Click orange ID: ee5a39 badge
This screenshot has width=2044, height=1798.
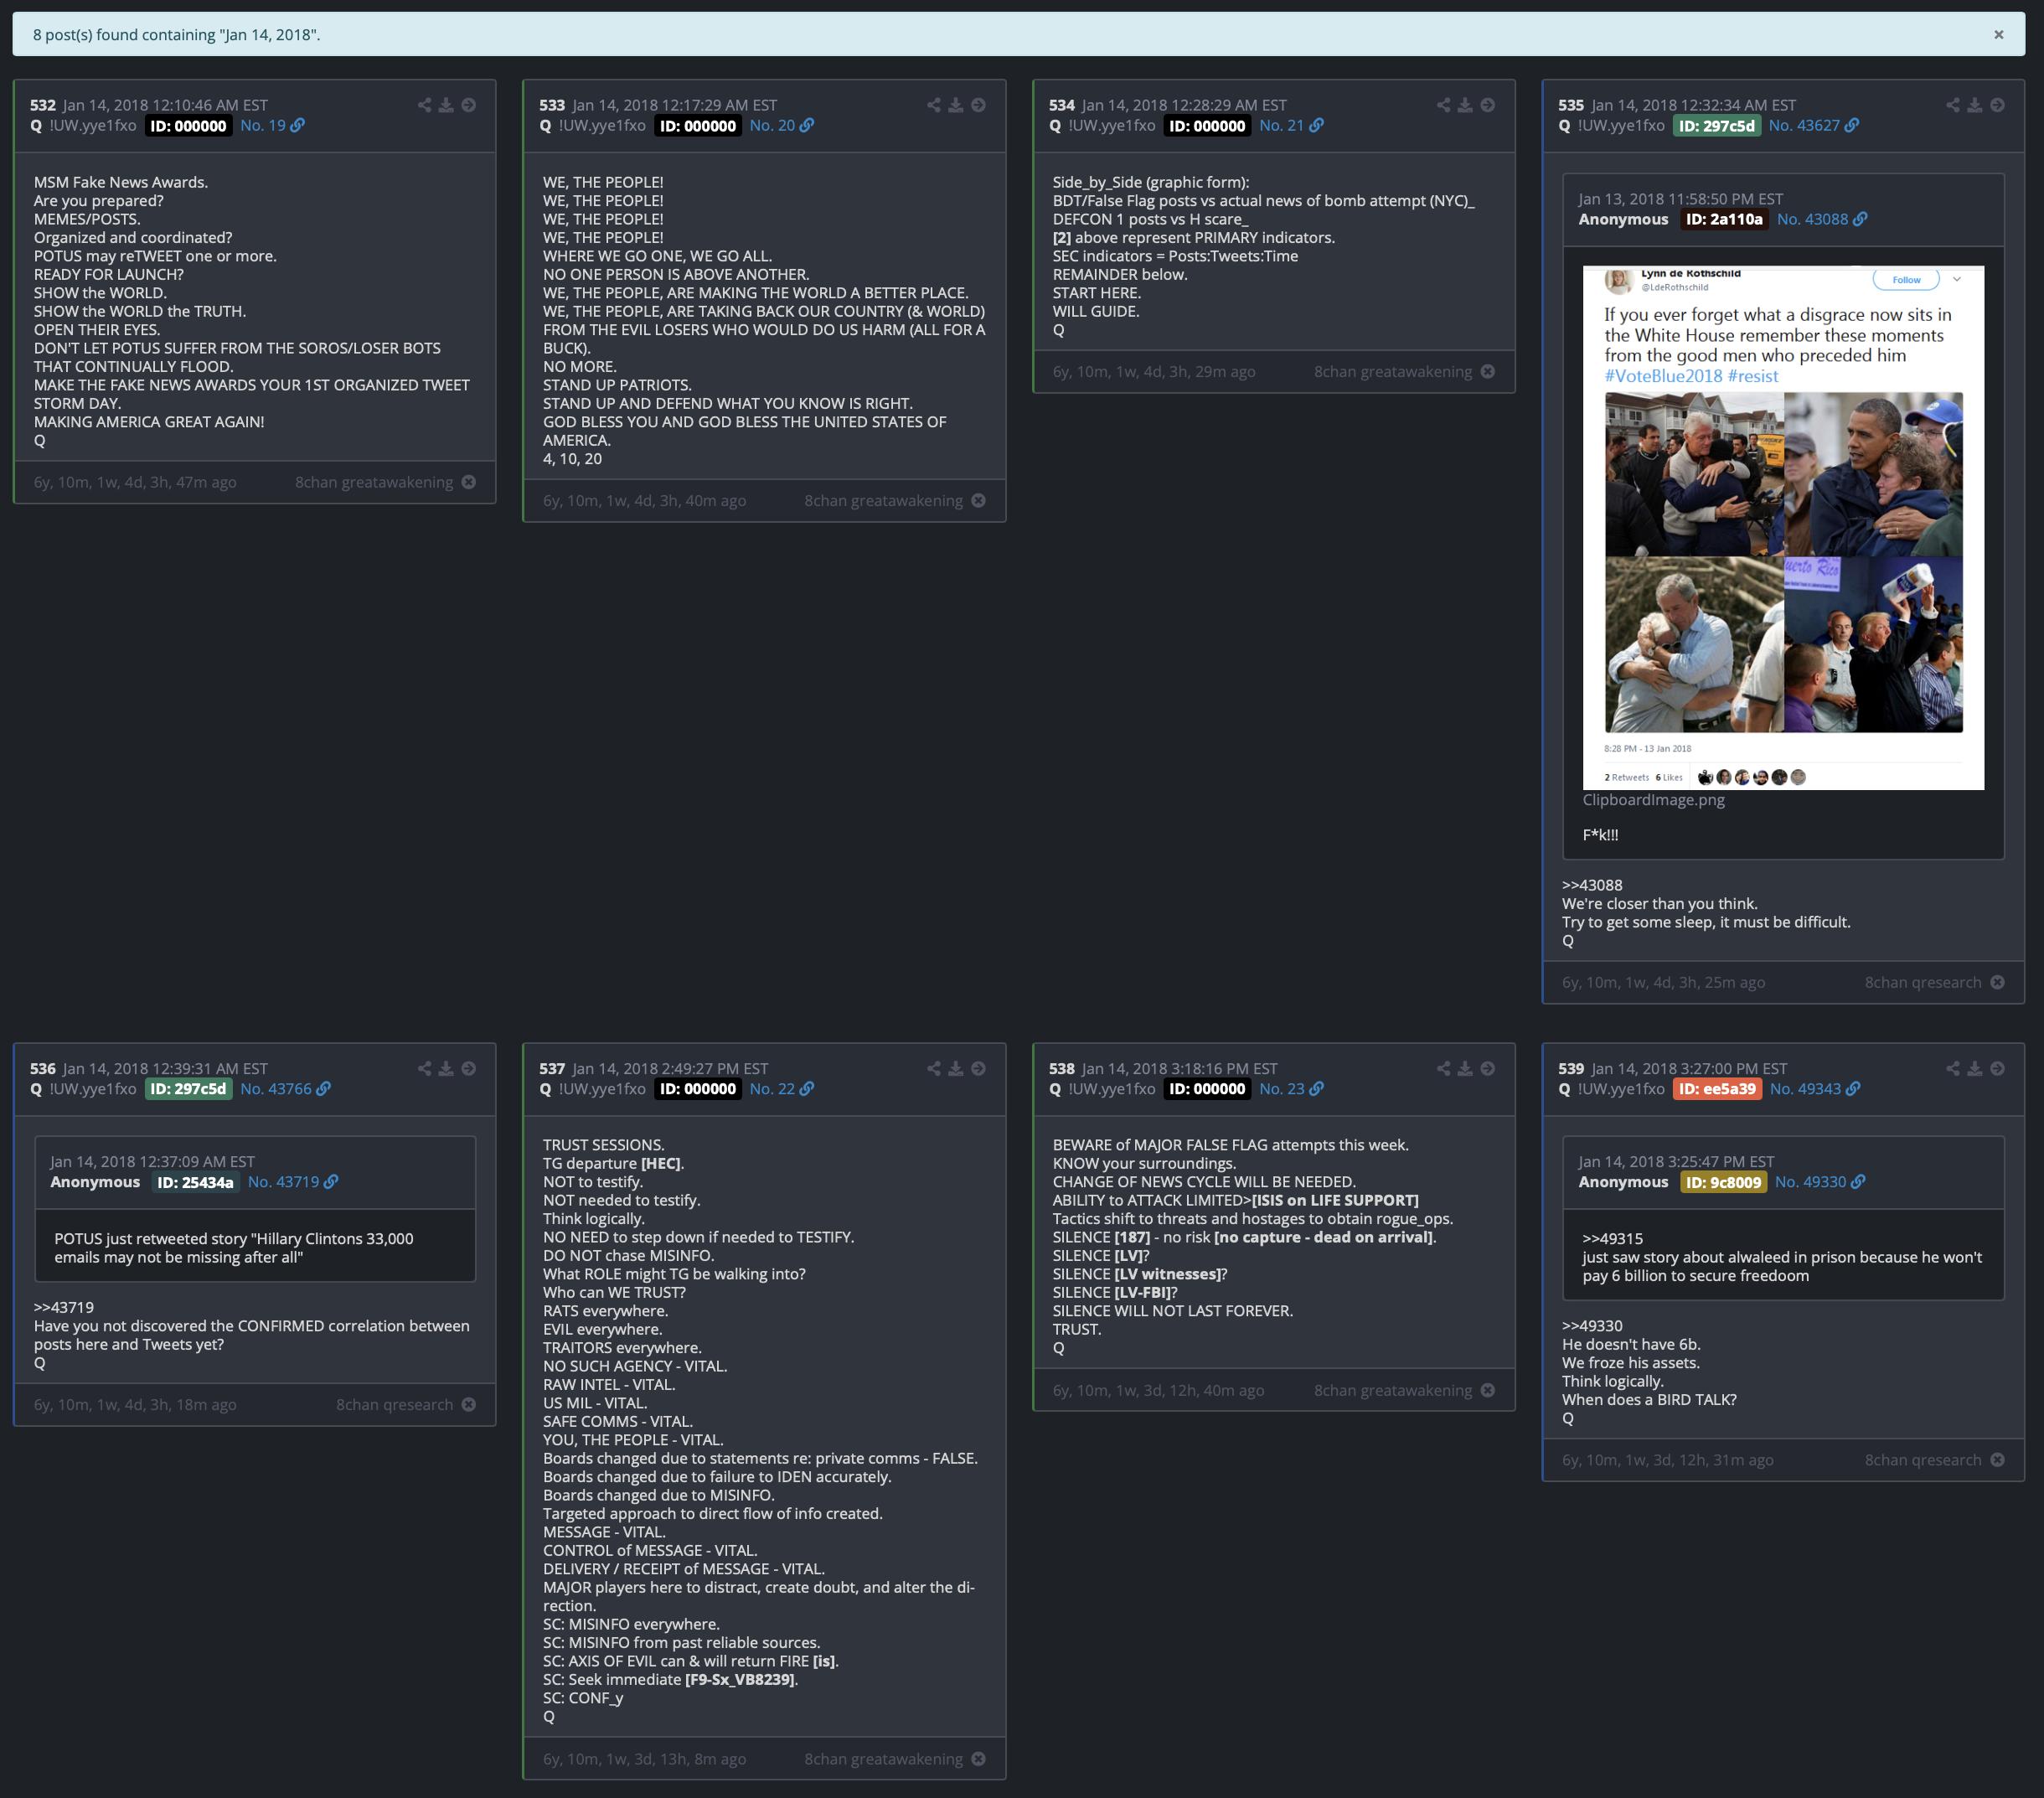coord(1717,1089)
